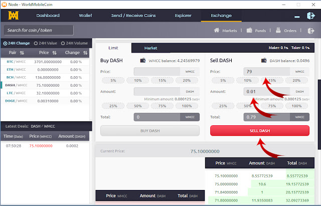Switch to the Market order tab
Screen dimensions: 321x206
[x=150, y=48]
